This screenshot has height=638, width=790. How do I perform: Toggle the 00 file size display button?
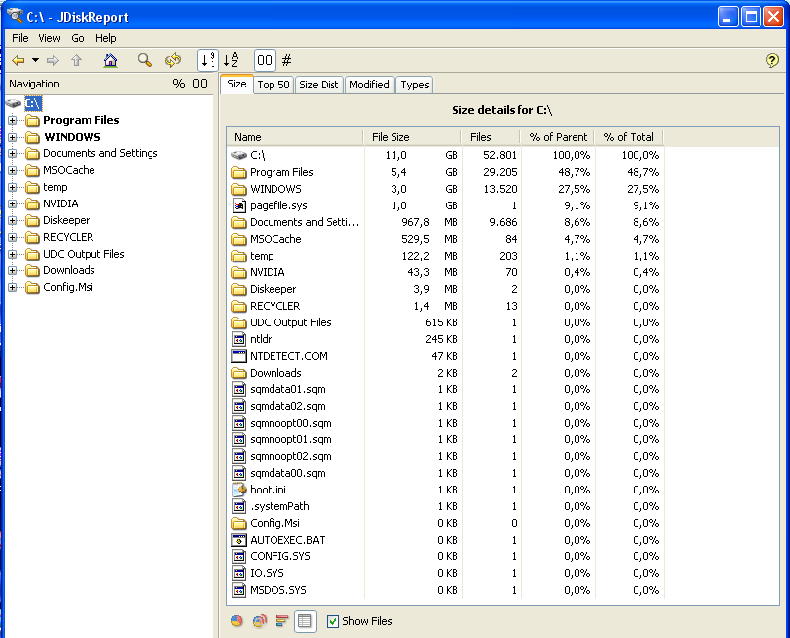(x=265, y=60)
